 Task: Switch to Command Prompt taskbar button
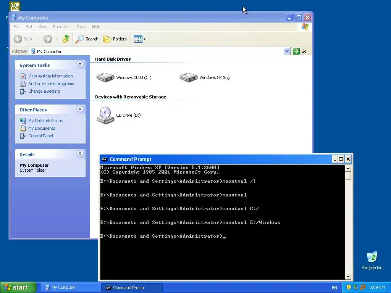click(x=132, y=288)
